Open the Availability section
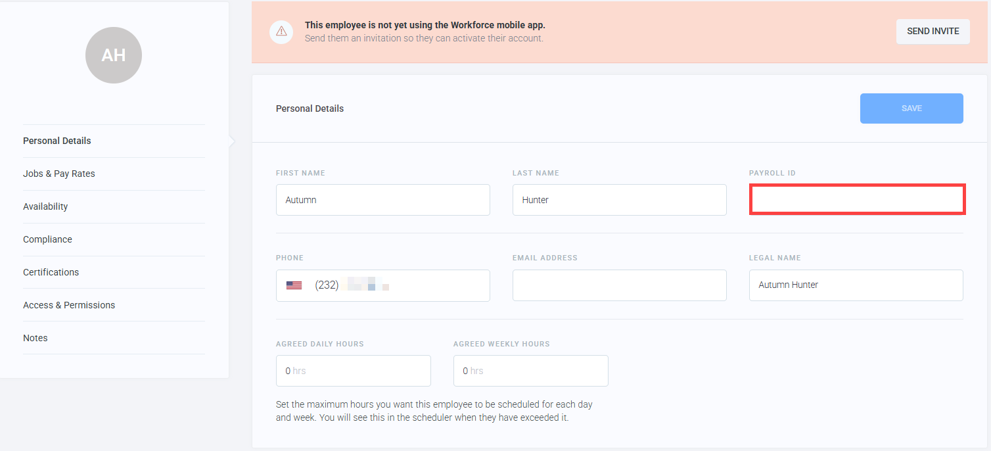Image resolution: width=991 pixels, height=451 pixels. click(45, 206)
